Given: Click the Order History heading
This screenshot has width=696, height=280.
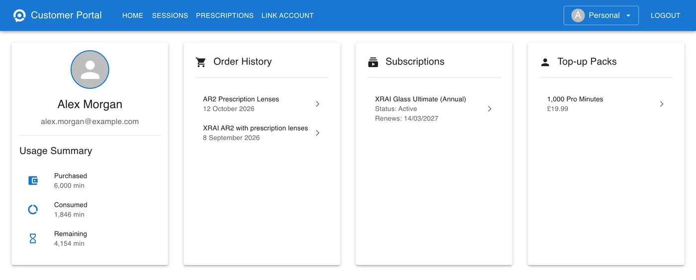Looking at the screenshot, I should 243,62.
